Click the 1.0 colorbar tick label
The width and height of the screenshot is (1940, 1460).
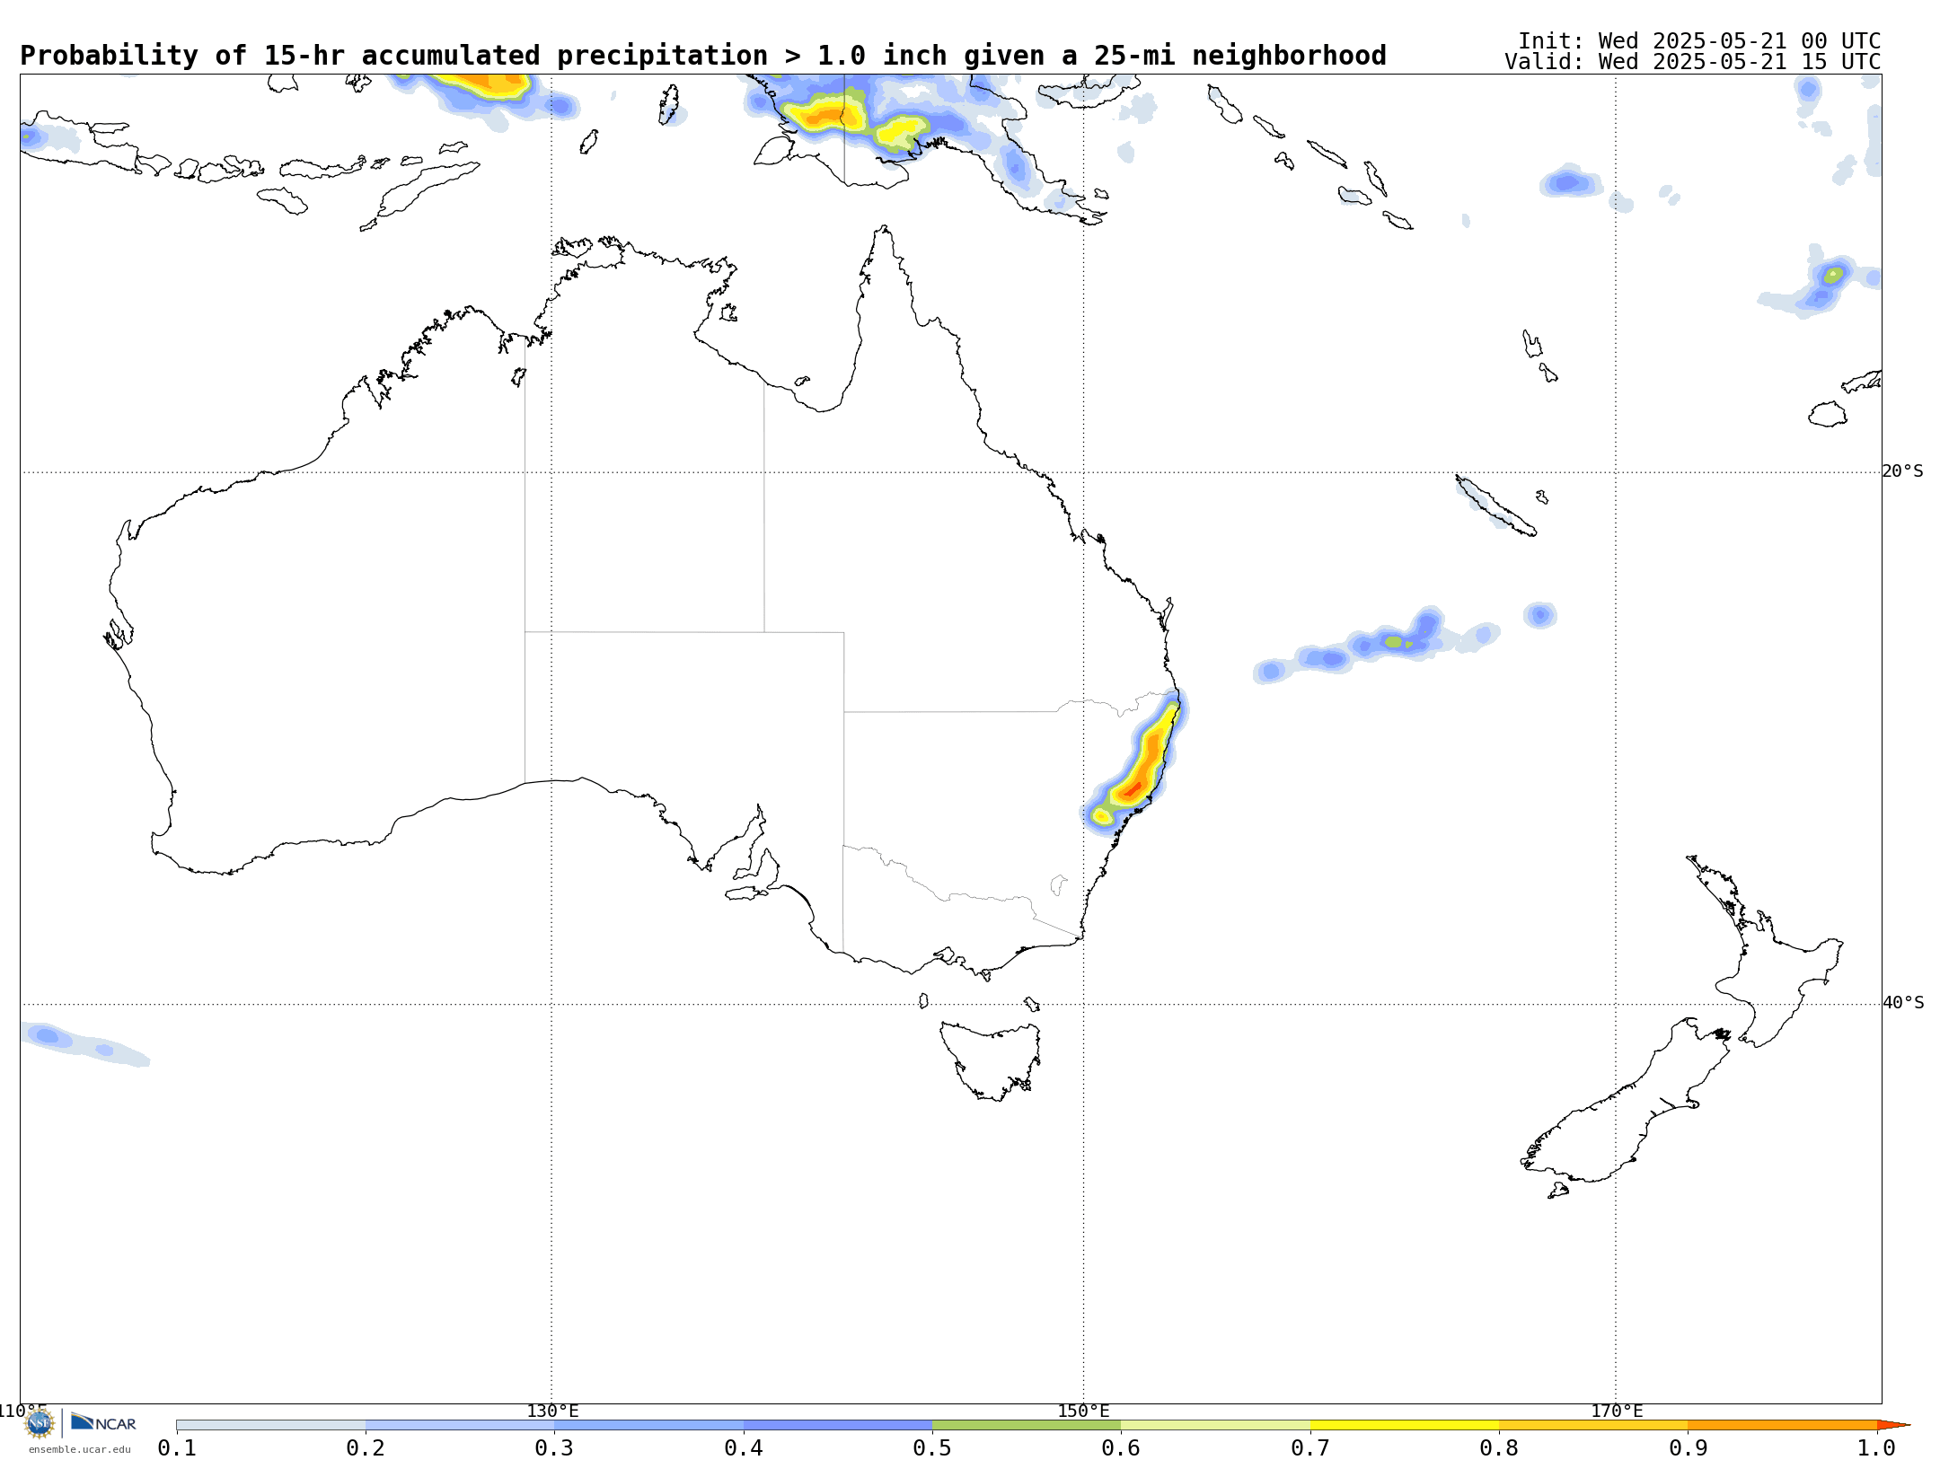(1876, 1447)
